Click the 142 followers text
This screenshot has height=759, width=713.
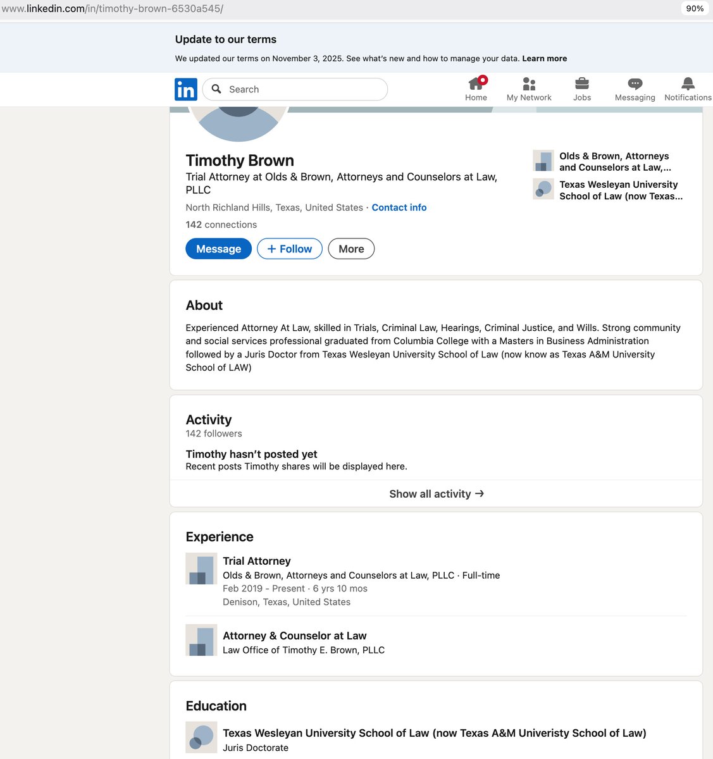(214, 433)
